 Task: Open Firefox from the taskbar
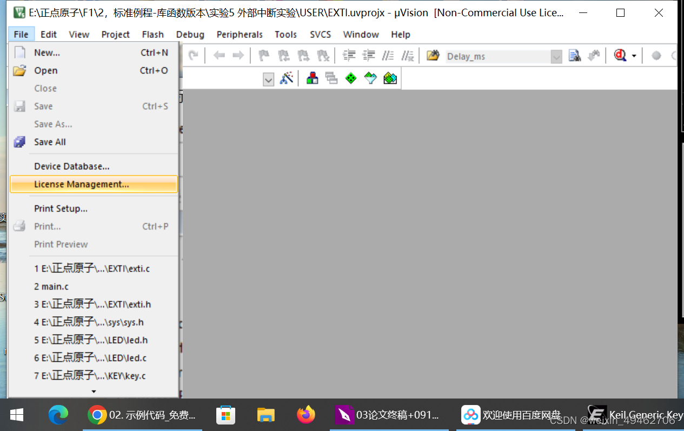click(x=306, y=415)
